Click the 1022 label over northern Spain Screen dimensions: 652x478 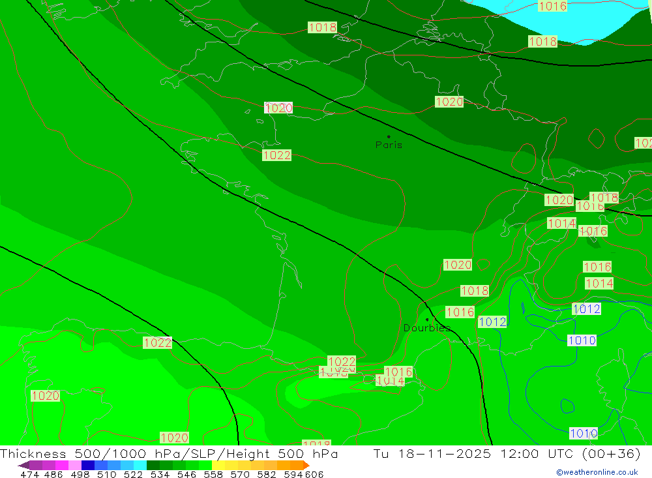pyautogui.click(x=157, y=343)
